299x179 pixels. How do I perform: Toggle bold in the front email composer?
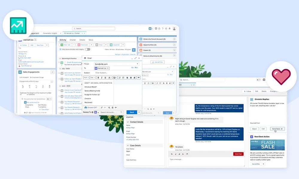(x=98, y=78)
